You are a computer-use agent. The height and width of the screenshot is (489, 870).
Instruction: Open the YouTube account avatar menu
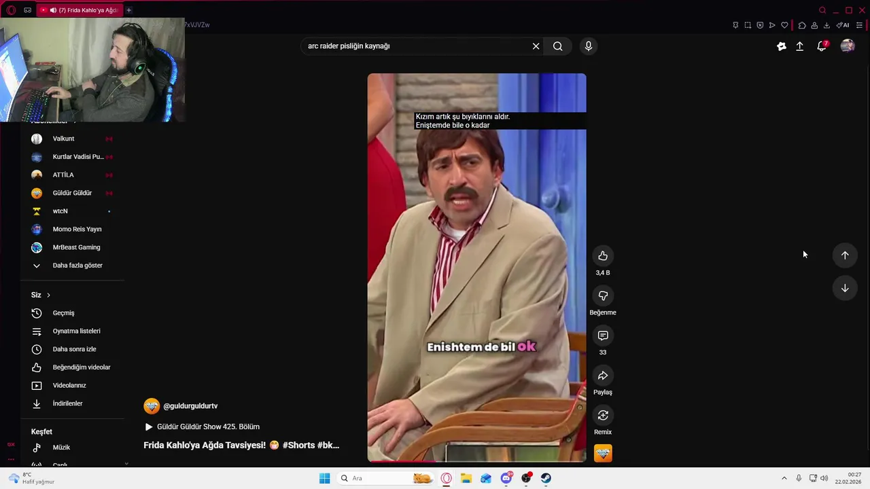coord(848,46)
